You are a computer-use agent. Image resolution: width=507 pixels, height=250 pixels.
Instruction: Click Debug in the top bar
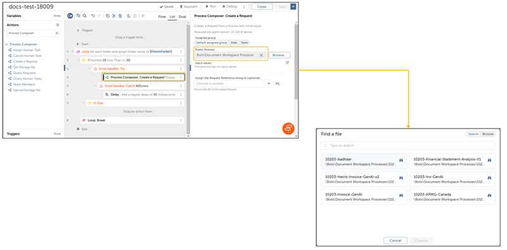(229, 6)
